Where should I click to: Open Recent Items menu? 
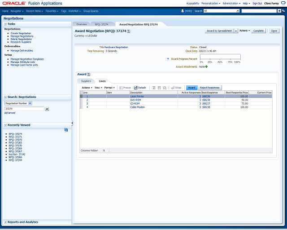pyautogui.click(x=35, y=11)
